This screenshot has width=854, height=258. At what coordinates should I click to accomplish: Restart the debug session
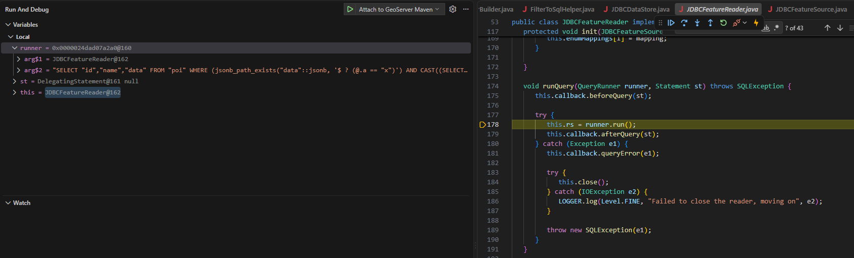coord(723,23)
